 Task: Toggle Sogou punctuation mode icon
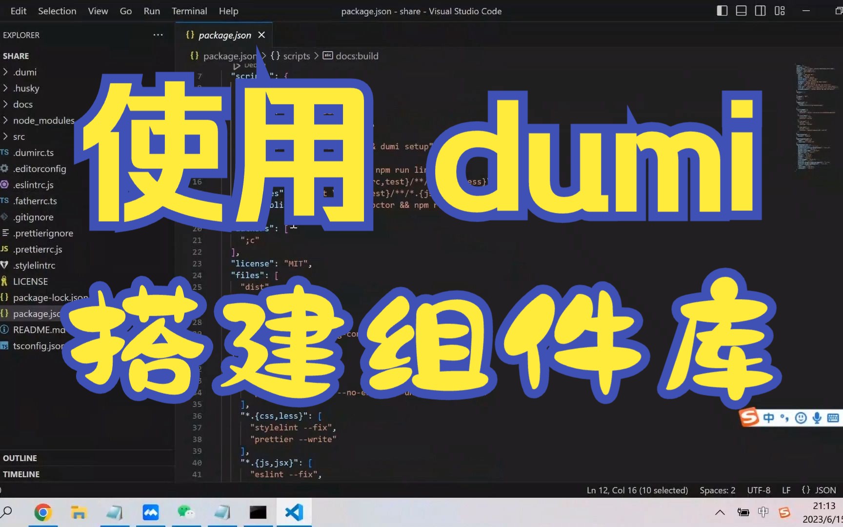pos(784,418)
